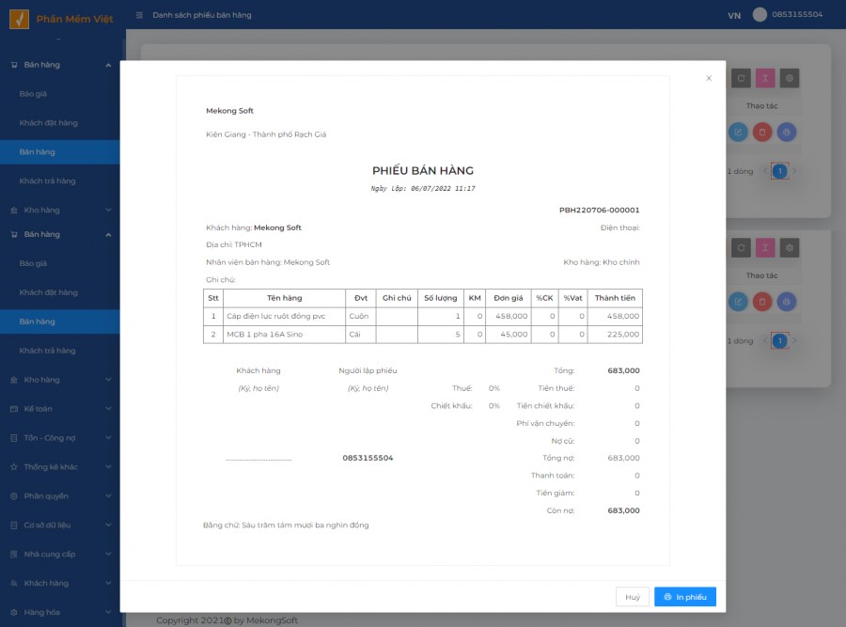Click lower red delete row icon

coord(762,302)
